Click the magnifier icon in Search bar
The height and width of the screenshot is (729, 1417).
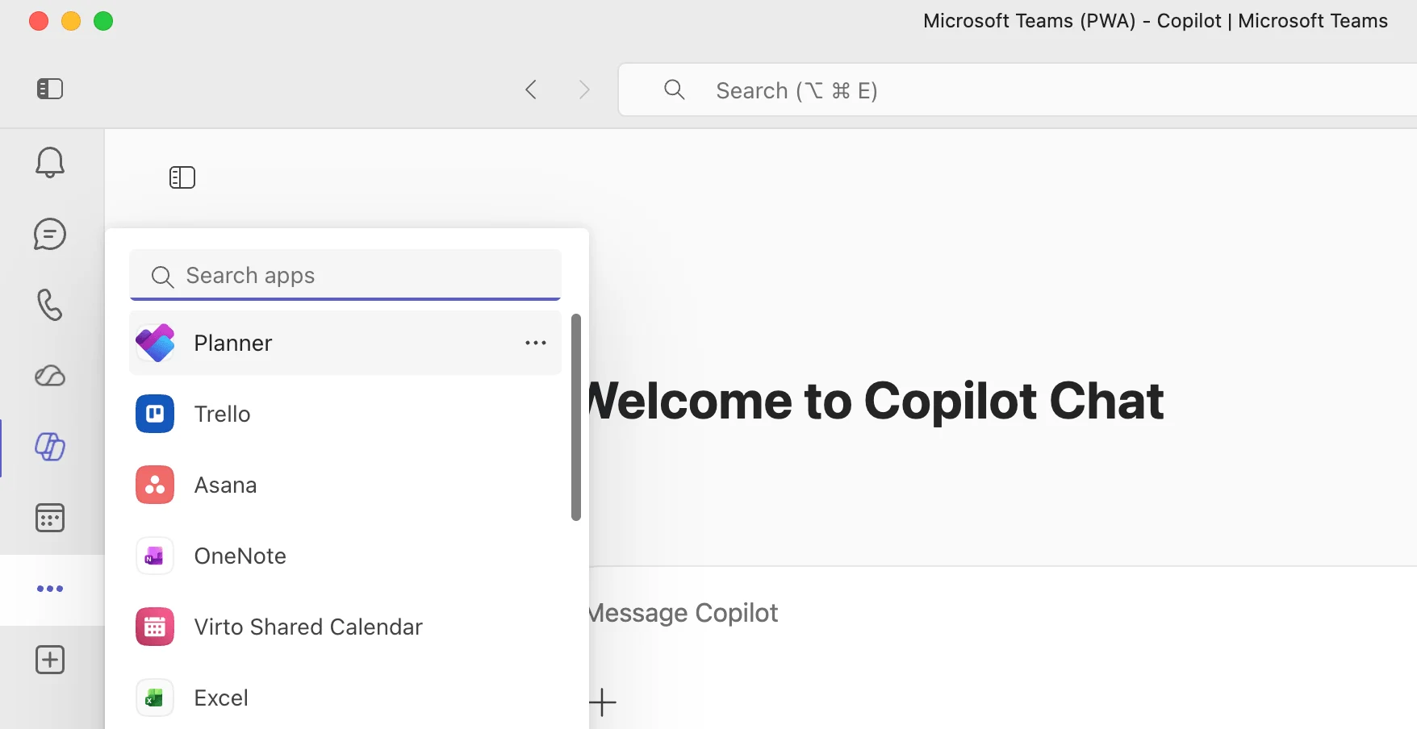point(675,90)
